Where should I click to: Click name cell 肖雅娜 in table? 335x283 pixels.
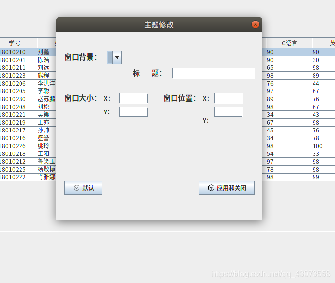point(47,177)
